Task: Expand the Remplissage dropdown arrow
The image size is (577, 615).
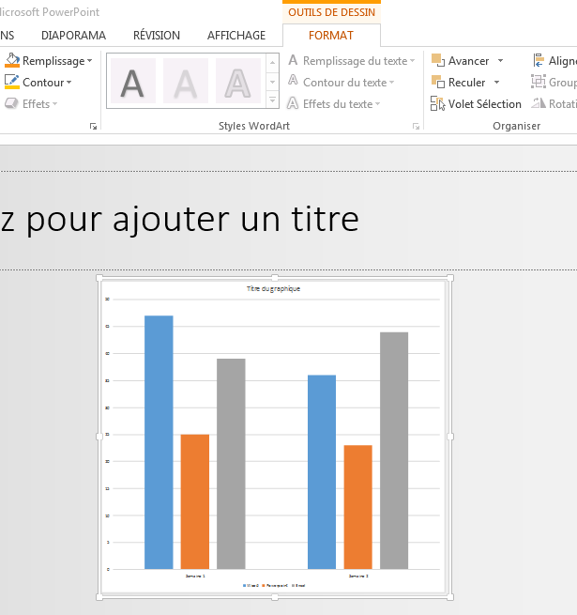Action: pyautogui.click(x=89, y=61)
